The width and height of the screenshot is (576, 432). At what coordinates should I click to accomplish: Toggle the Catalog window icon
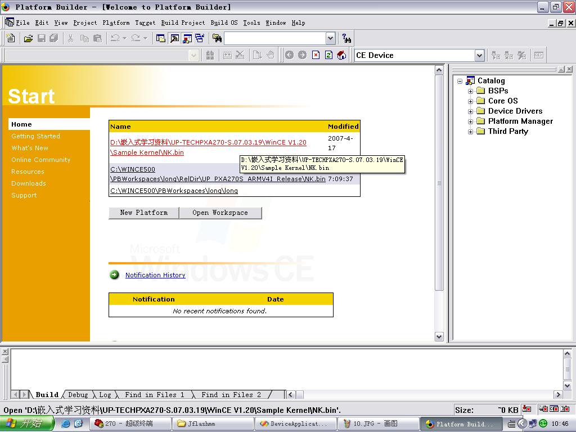(x=187, y=38)
